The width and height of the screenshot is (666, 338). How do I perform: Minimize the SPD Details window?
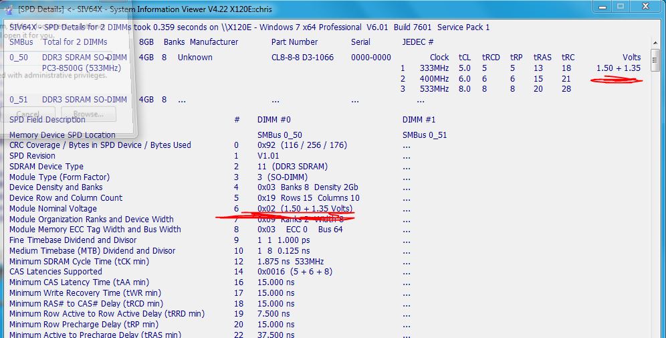[602, 7]
